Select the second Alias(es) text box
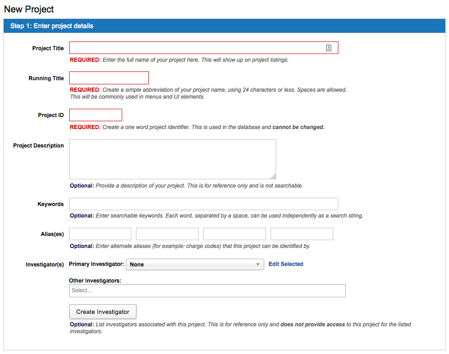449x354 pixels. pyautogui.click(x=167, y=234)
